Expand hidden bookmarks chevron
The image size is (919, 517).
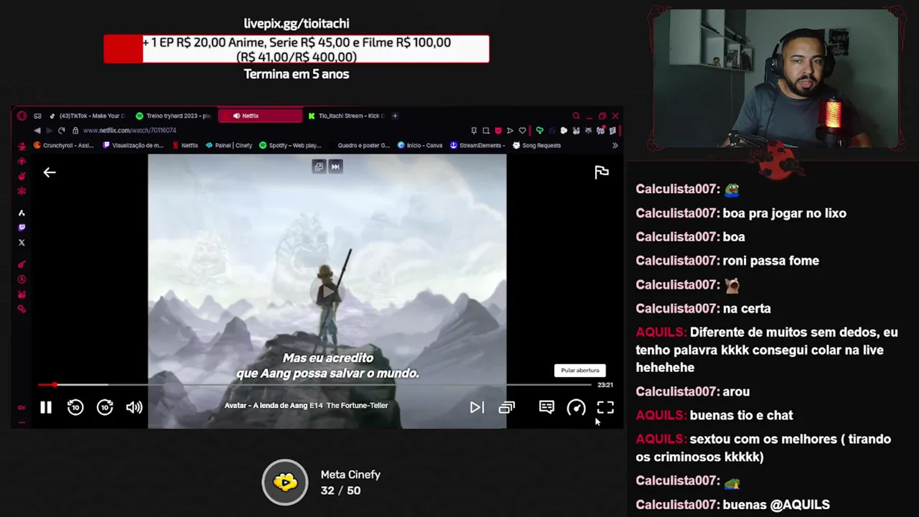615,145
